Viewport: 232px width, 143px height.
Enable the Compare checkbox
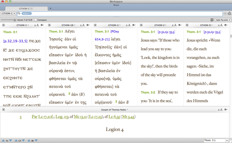36,20
